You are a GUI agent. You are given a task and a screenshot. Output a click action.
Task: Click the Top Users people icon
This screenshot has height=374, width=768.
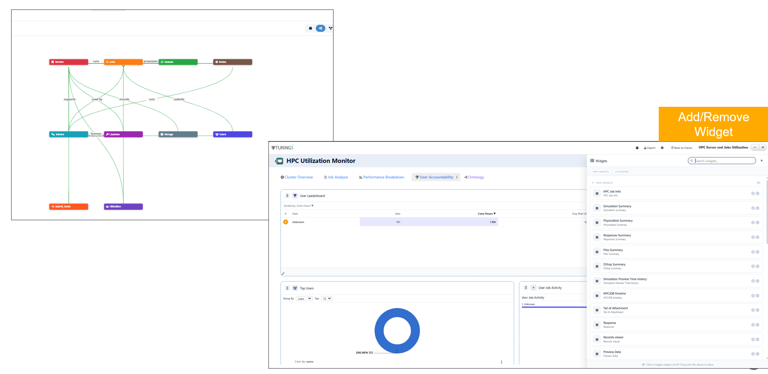tap(295, 288)
